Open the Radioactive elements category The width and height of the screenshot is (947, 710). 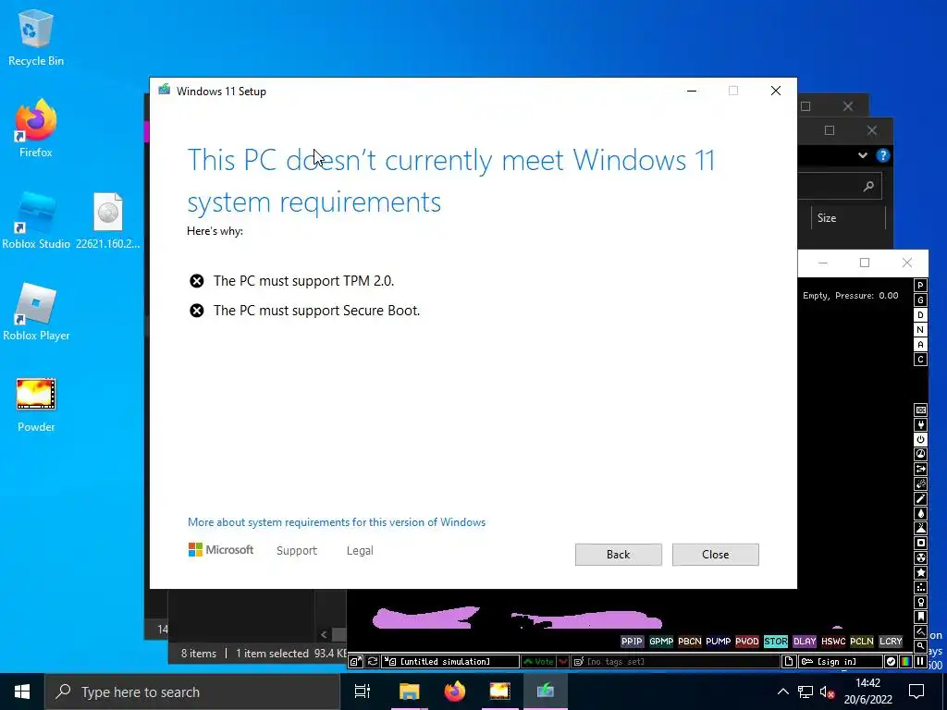920,557
